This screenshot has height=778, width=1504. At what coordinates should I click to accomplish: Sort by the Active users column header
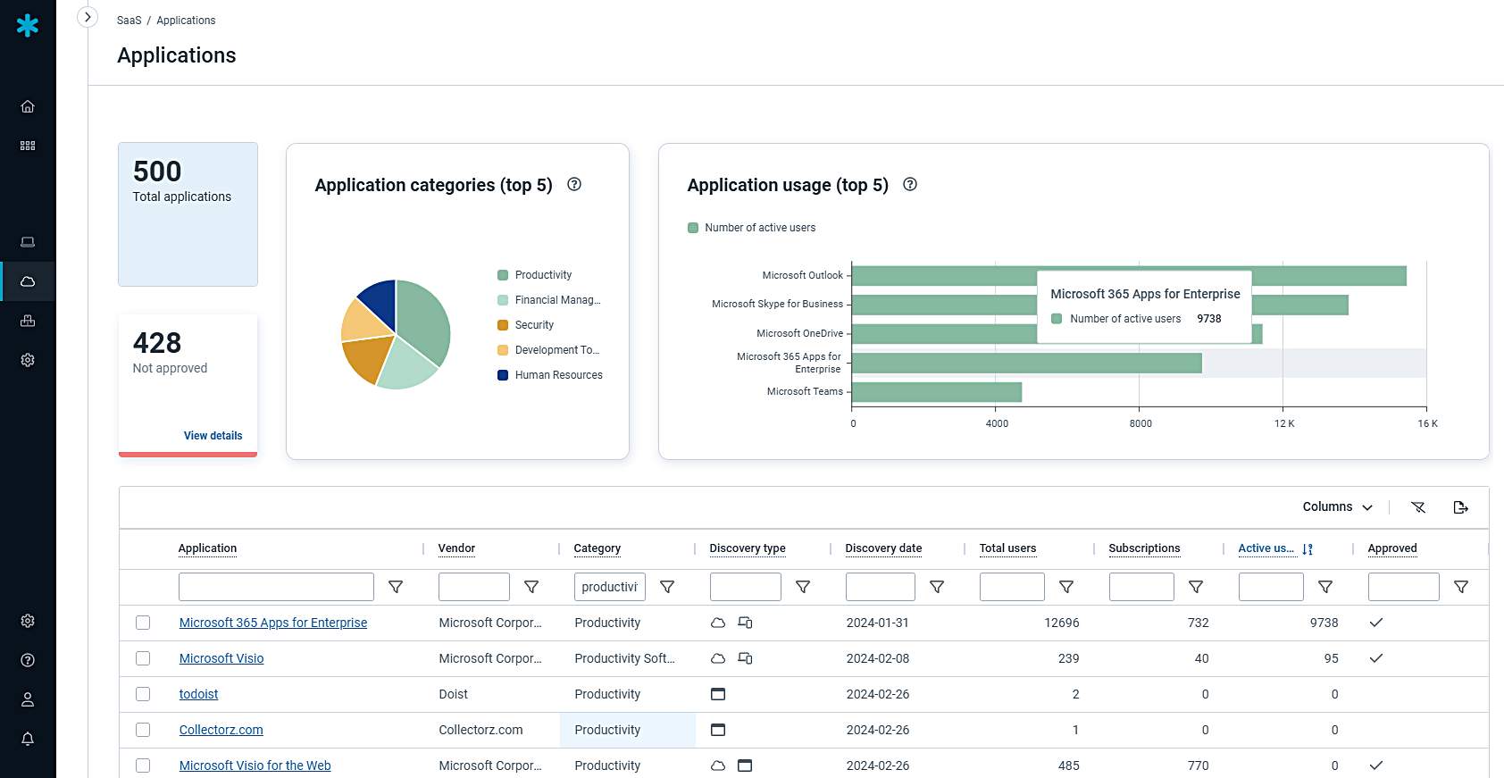1266,548
